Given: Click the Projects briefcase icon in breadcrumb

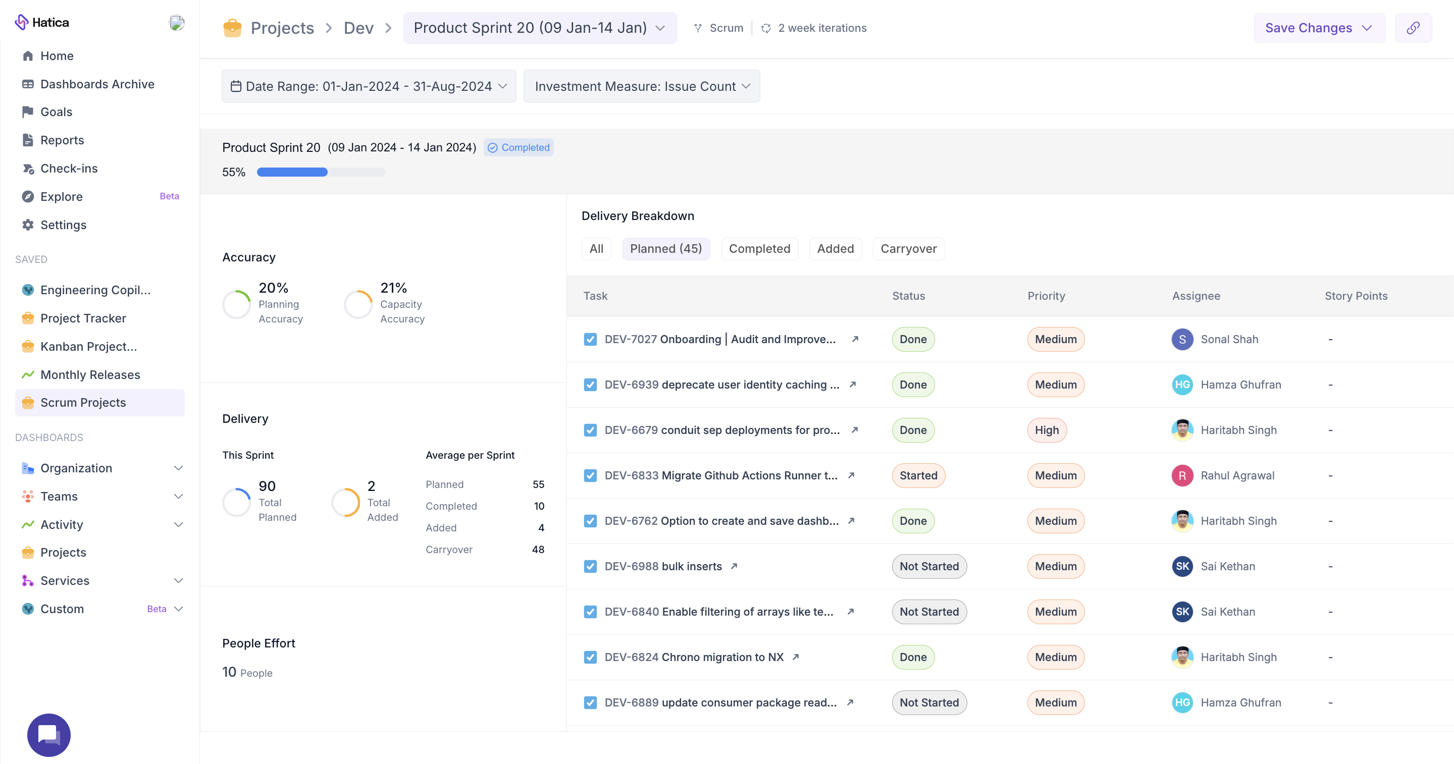Looking at the screenshot, I should [x=232, y=28].
